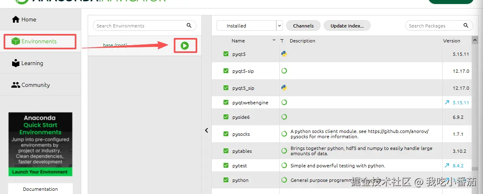Click the Update index button
The height and width of the screenshot is (194, 483).
point(347,25)
